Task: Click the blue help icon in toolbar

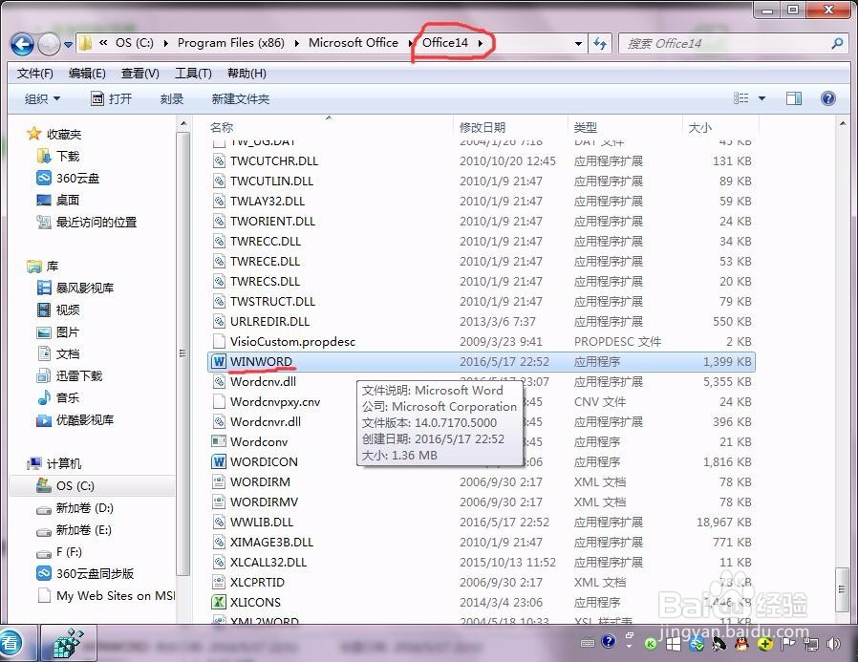Action: tap(828, 98)
